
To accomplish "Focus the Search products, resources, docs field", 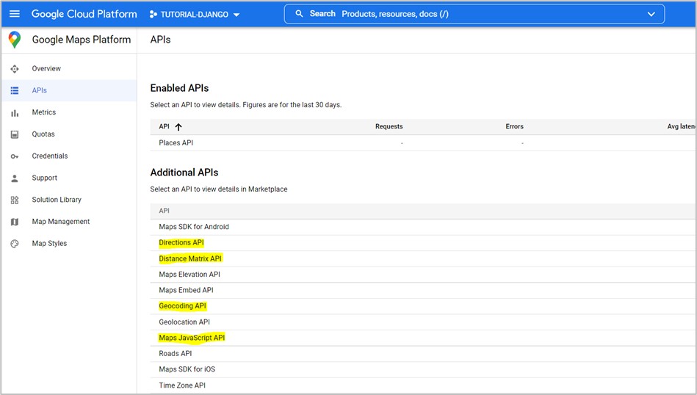I will (474, 14).
